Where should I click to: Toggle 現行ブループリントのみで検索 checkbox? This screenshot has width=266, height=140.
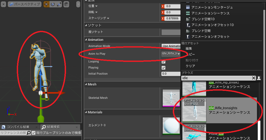[34, 133]
